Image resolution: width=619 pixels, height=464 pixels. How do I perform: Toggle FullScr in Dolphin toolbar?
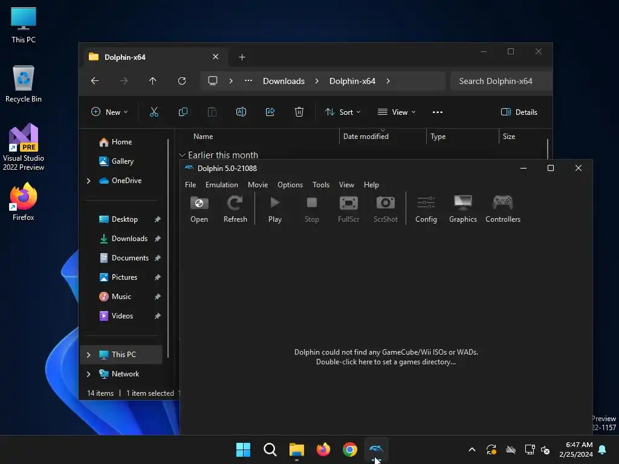[348, 209]
